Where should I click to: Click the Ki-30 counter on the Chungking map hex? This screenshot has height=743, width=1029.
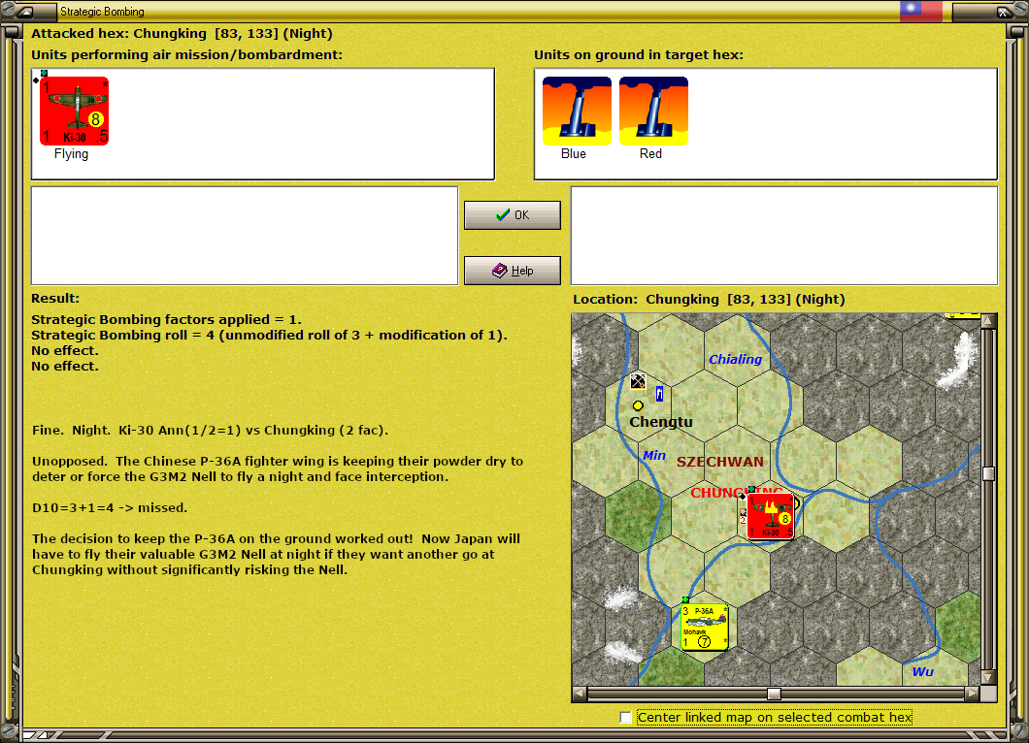(x=771, y=516)
